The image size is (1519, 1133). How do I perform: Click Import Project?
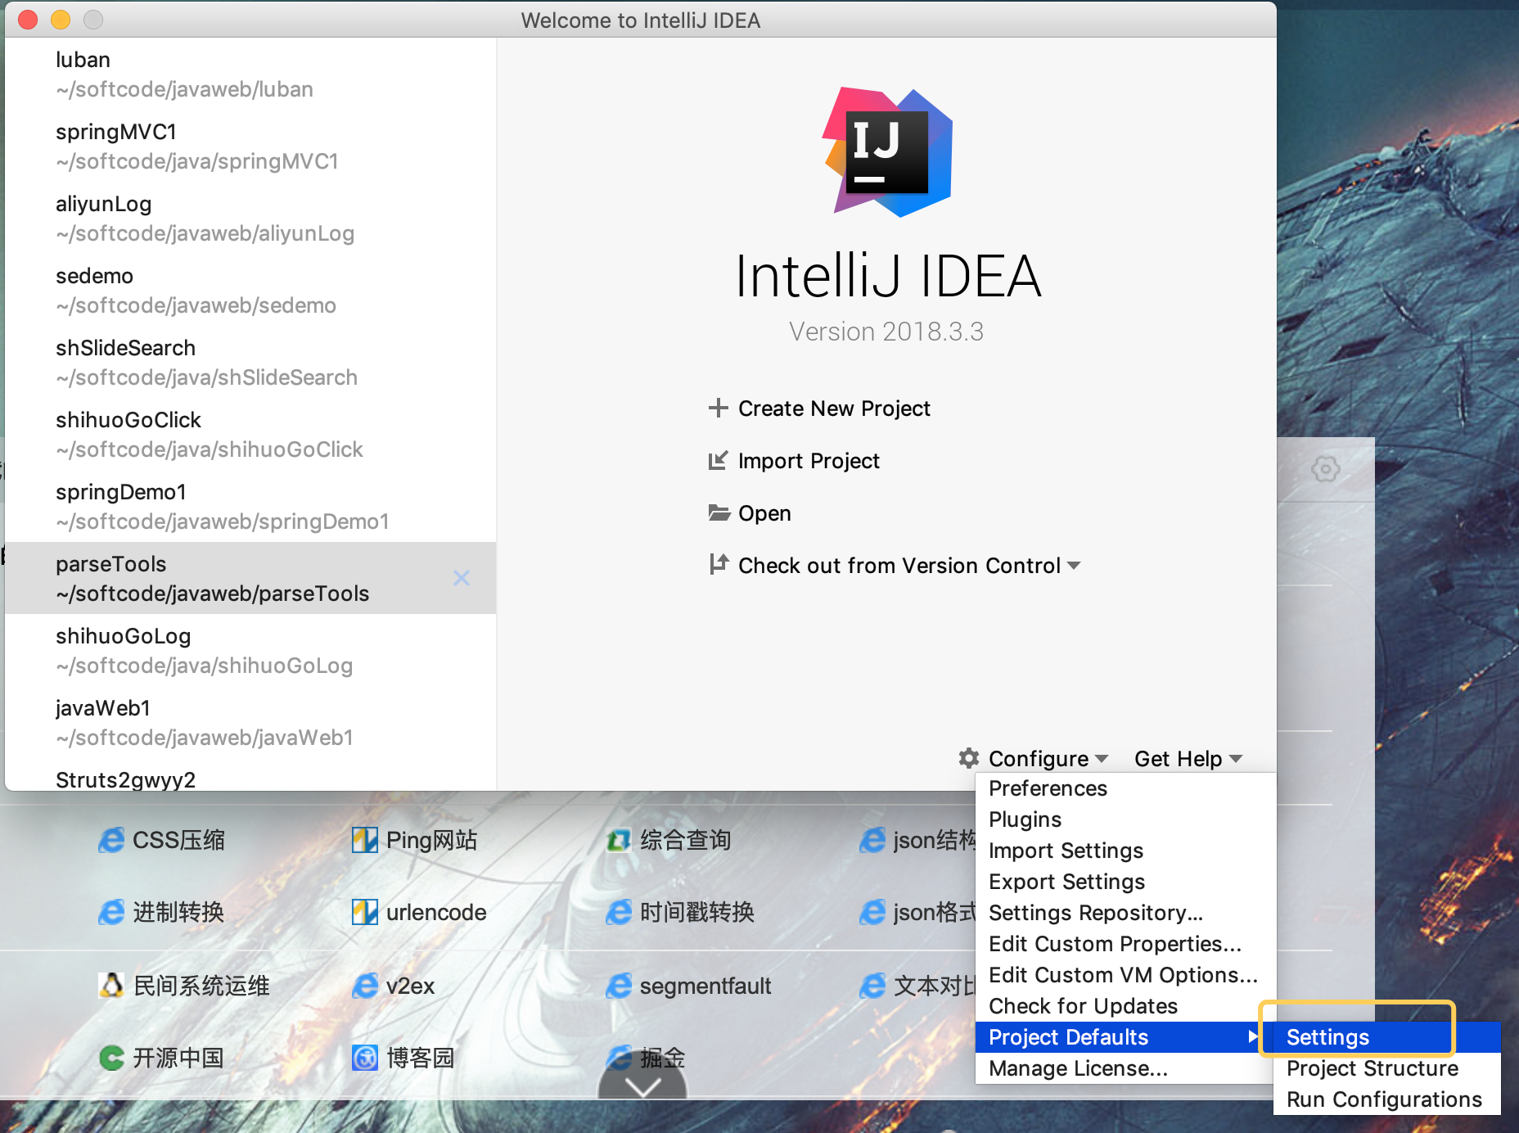point(809,461)
